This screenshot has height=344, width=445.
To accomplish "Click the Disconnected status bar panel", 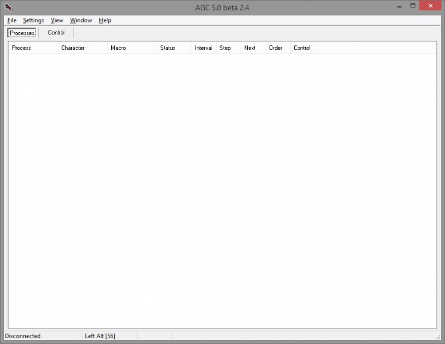I will point(42,336).
